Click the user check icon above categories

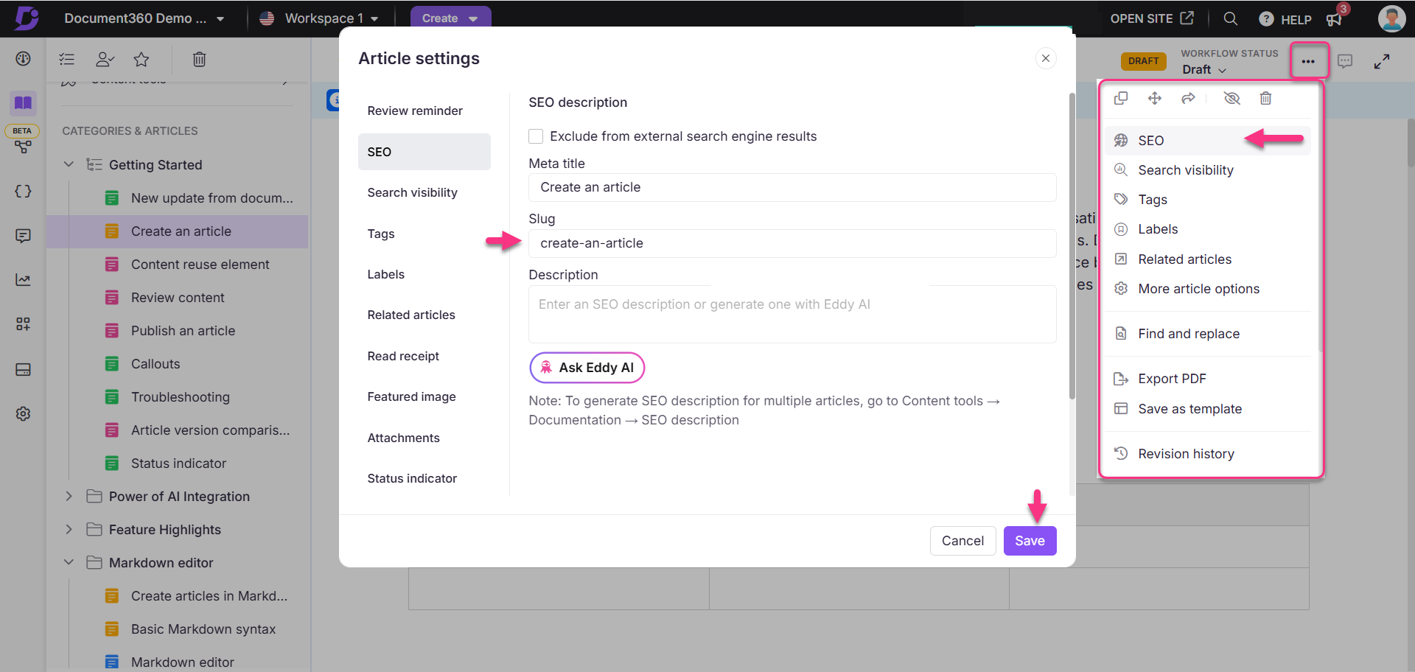(x=105, y=60)
